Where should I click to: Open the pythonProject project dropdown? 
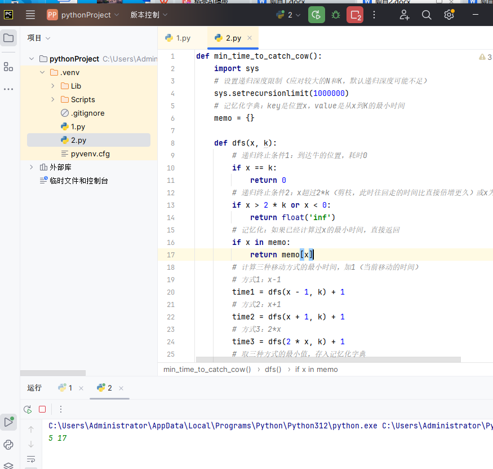click(83, 15)
